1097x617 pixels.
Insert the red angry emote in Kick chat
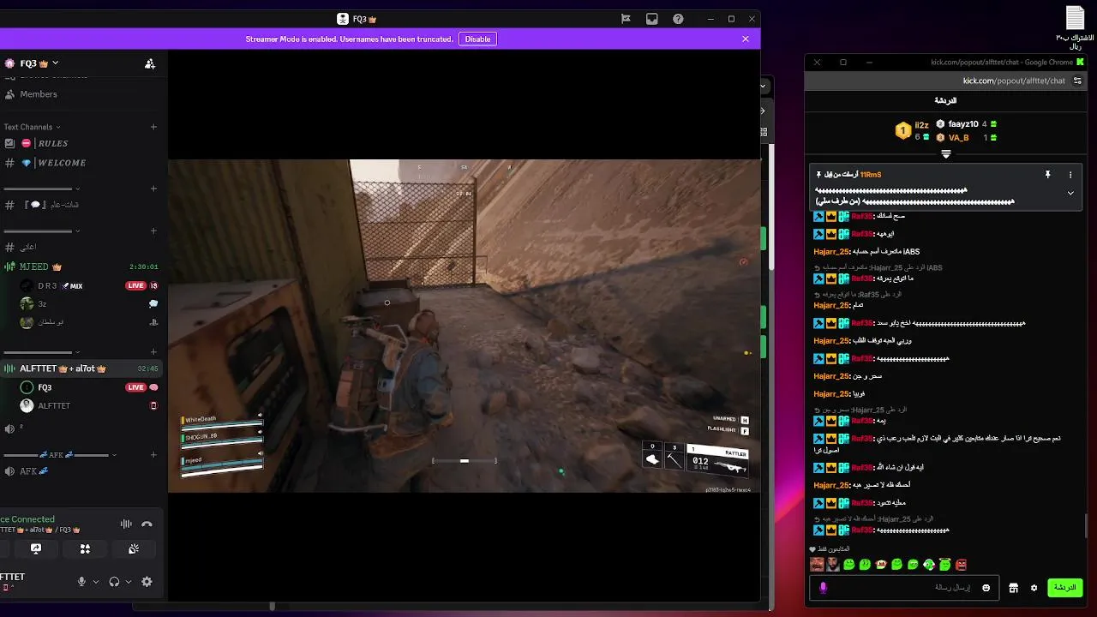pyautogui.click(x=961, y=564)
